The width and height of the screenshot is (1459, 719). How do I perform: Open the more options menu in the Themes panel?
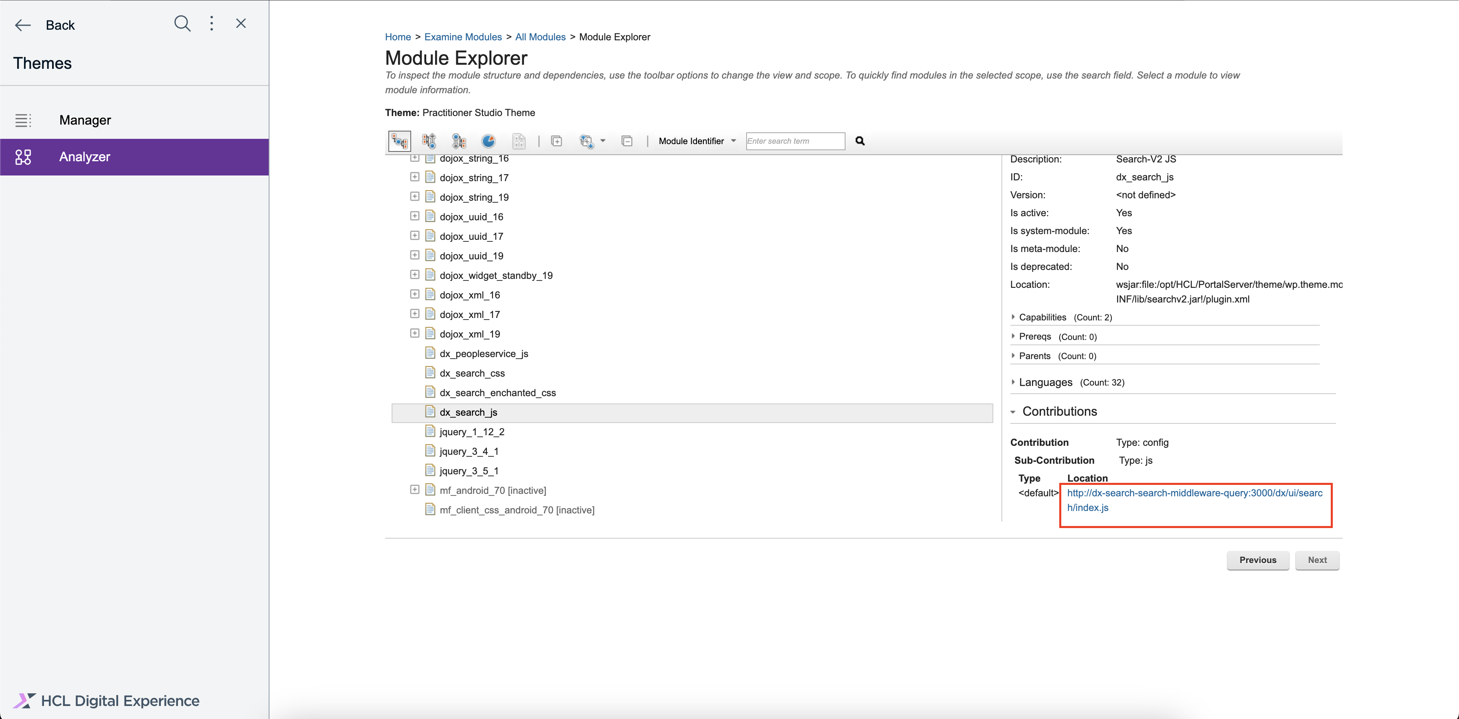point(211,24)
